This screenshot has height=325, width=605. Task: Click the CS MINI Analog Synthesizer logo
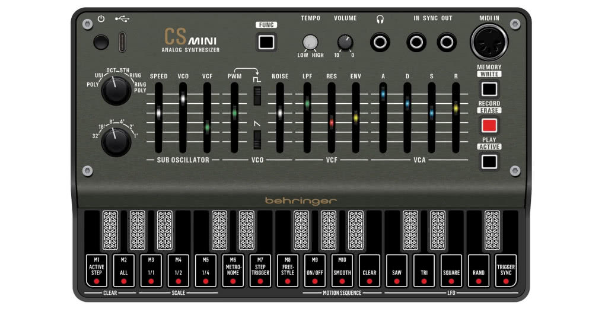coord(190,40)
